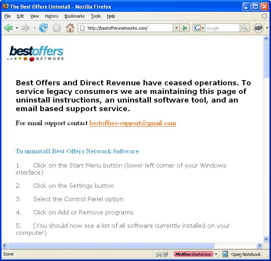Click the activity throbber icon
271x261 pixels.
click(x=264, y=16)
